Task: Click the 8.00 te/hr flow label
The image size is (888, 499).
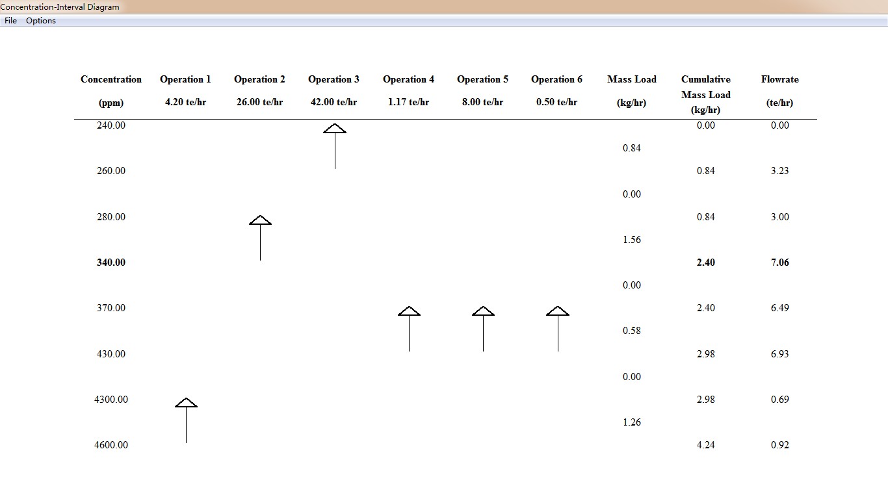Action: 482,102
